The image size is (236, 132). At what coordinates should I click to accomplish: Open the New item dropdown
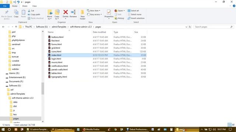pos(94,11)
